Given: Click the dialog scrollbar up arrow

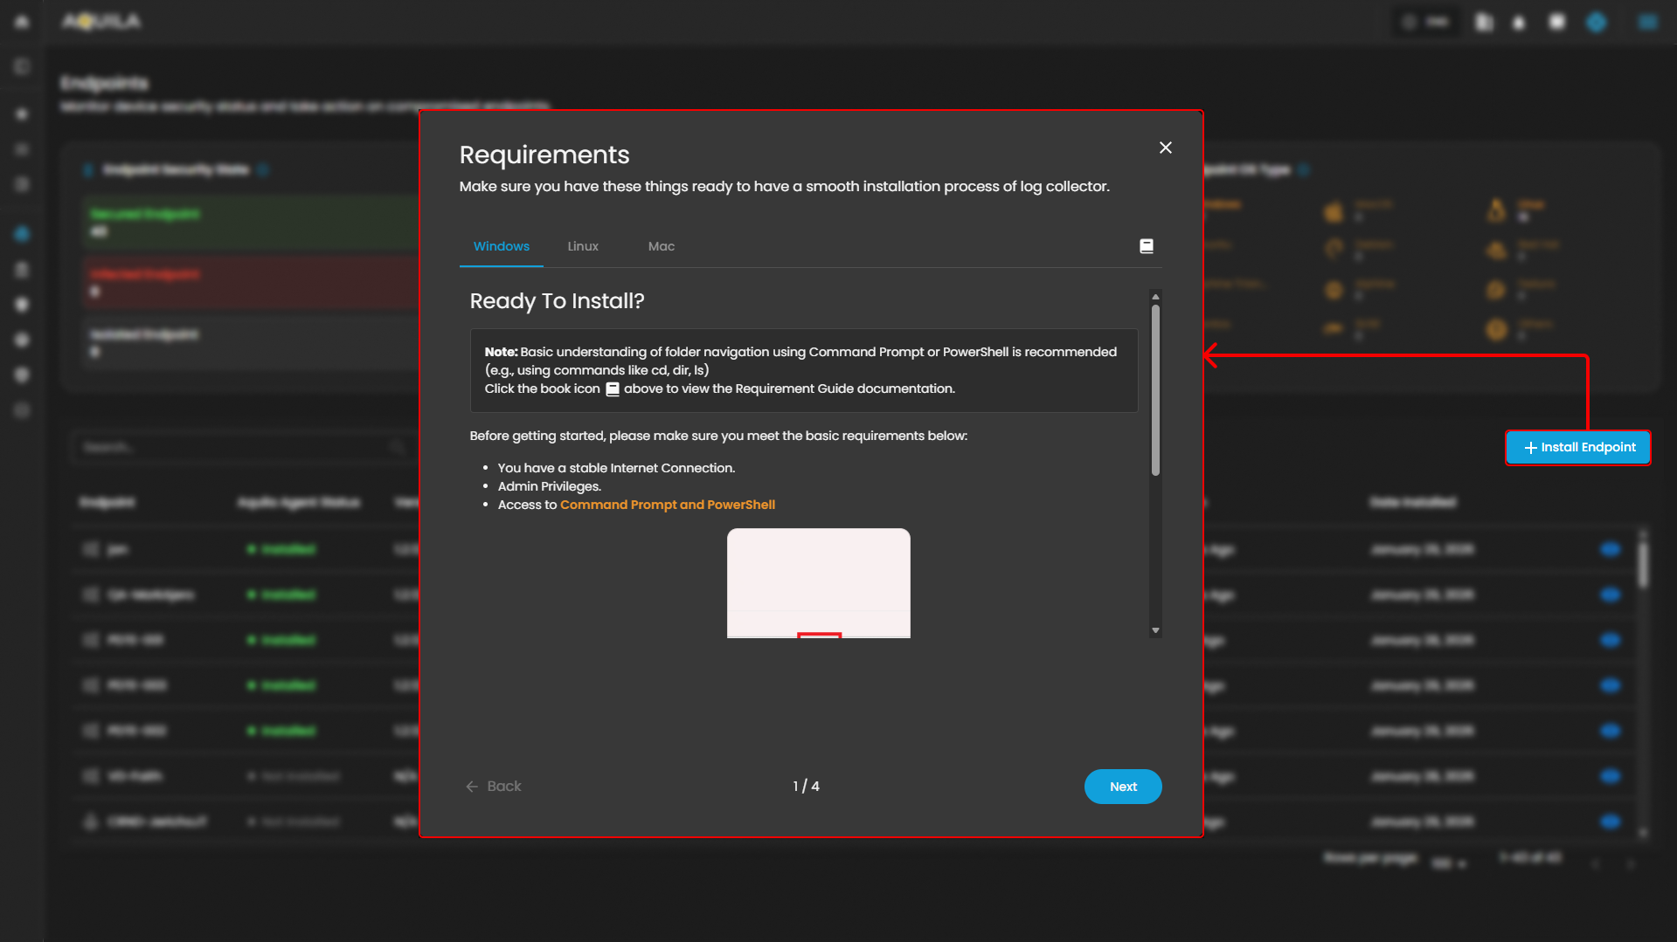Looking at the screenshot, I should [x=1155, y=297].
